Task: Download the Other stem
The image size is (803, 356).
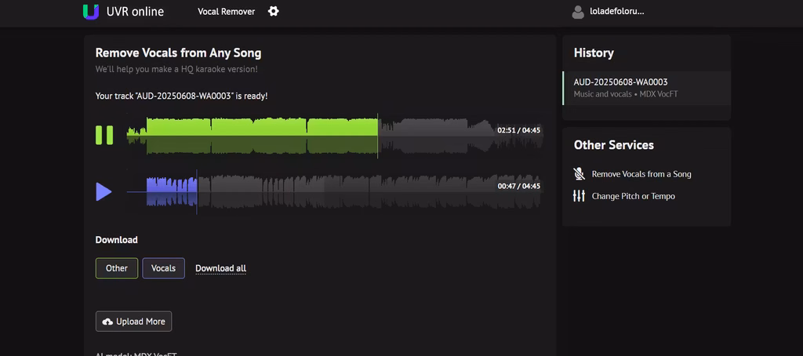Action: [x=117, y=268]
